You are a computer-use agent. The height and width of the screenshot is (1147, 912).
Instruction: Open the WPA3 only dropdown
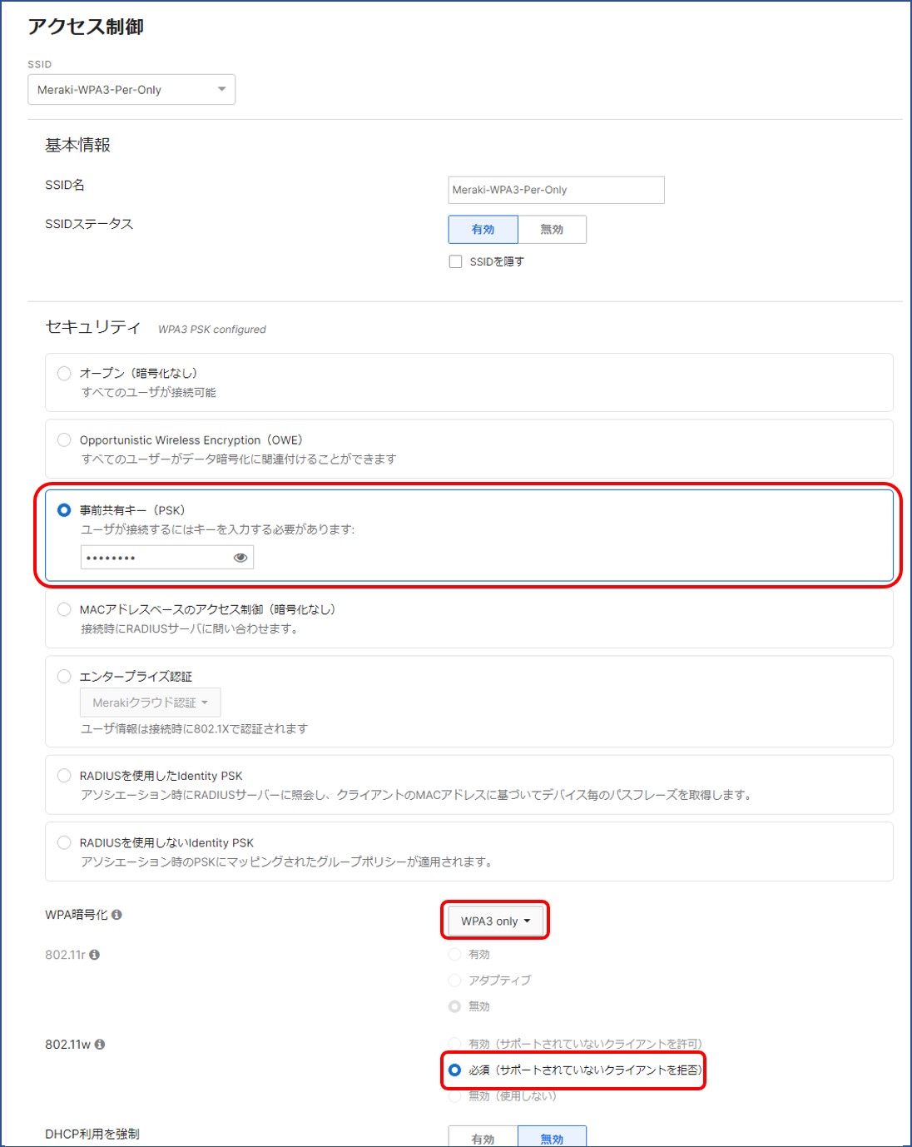(x=495, y=921)
